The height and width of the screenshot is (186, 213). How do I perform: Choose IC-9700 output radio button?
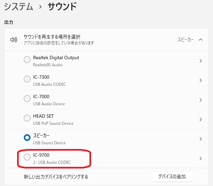27,157
